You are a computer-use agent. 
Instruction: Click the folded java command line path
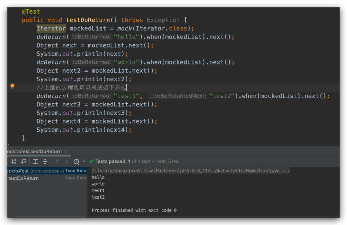point(191,171)
